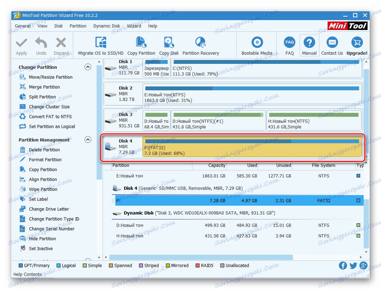Select the C:(NTFS) partition block
The width and height of the screenshot is (381, 290).
pos(266,68)
